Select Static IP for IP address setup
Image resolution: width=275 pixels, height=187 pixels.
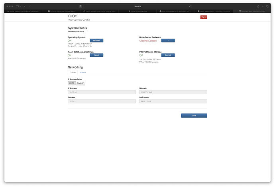point(81,83)
